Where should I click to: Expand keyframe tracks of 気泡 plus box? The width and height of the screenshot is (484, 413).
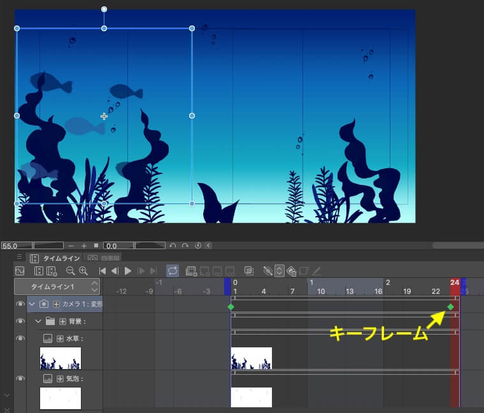pos(60,379)
